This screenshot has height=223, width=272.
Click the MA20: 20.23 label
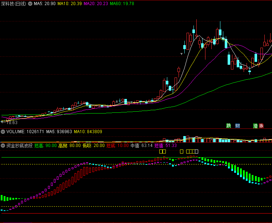(x=96, y=4)
